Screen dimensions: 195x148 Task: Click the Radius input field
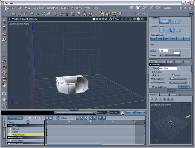point(163,51)
